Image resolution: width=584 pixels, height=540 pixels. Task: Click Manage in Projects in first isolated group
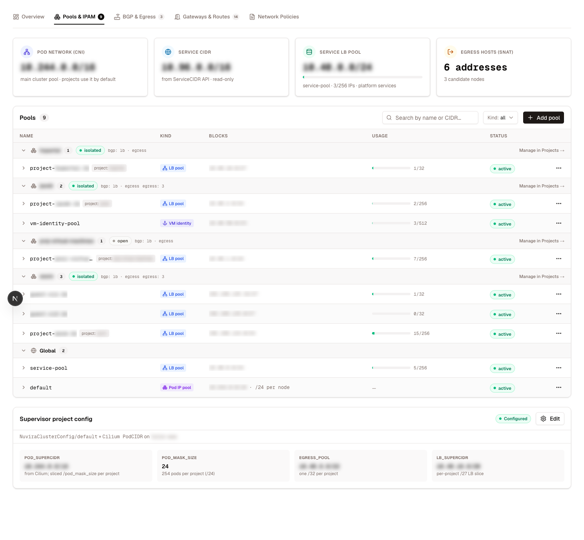click(x=542, y=151)
